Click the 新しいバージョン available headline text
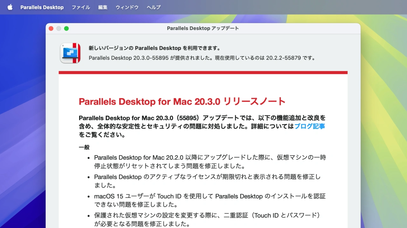Viewport: 407px width, 228px height. [155, 48]
